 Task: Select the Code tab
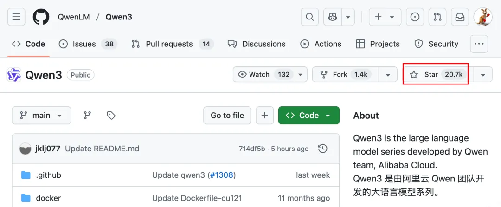[x=28, y=44]
